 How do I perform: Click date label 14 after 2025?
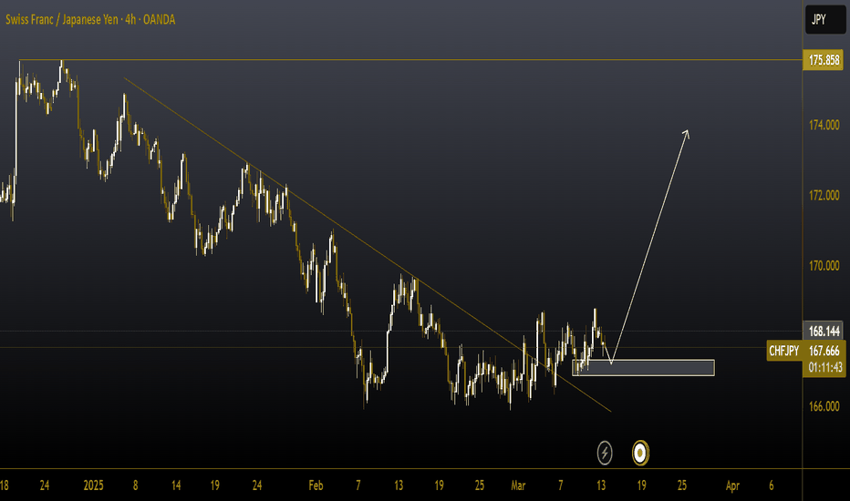176,486
